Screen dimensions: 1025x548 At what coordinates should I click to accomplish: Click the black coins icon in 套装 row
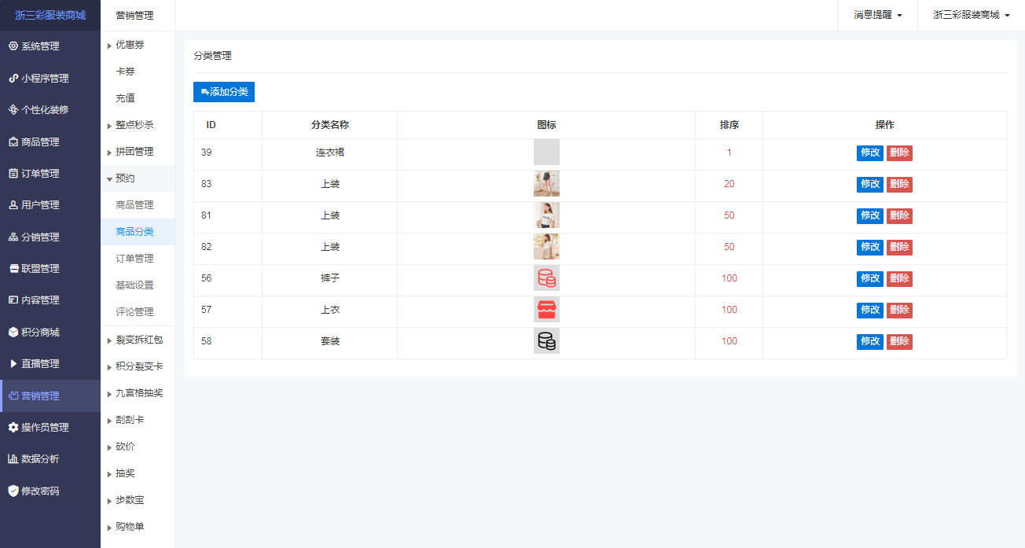(546, 341)
